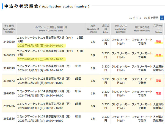The image size is (165, 124).
Task: Click date 2024年08月11日 (日) 10:30~16:00
Action: tap(41, 108)
